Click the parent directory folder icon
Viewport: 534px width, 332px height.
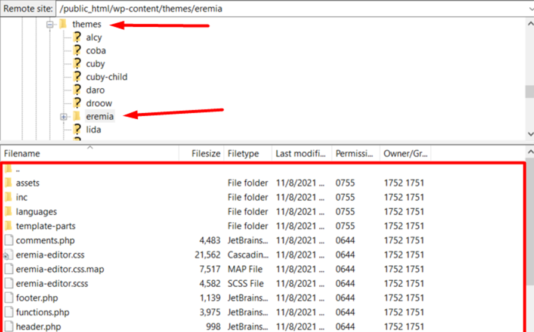tap(8, 169)
